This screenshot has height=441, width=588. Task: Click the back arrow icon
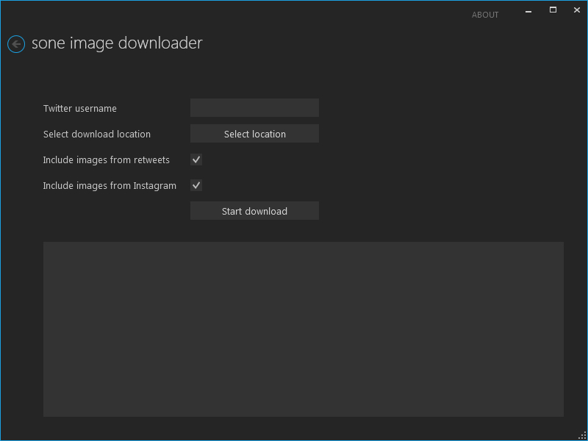[x=15, y=44]
